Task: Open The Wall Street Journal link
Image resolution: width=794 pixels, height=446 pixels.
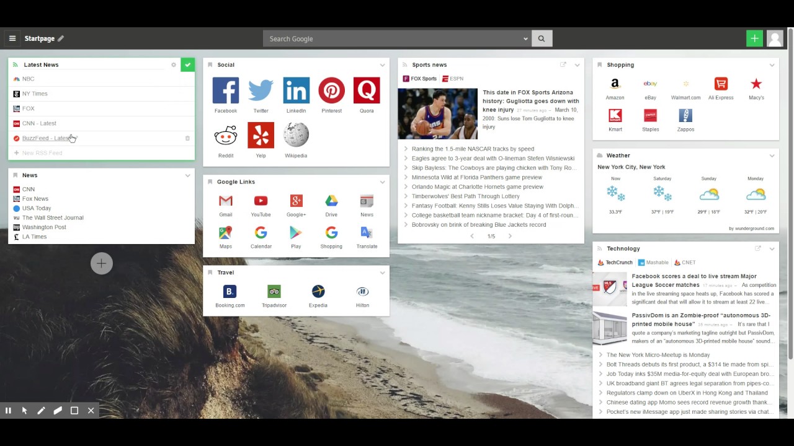Action: (x=53, y=217)
